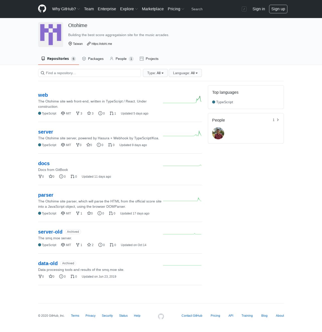Open the Privacy footer link
Image resolution: width=322 pixels, height=332 pixels.
[91, 316]
